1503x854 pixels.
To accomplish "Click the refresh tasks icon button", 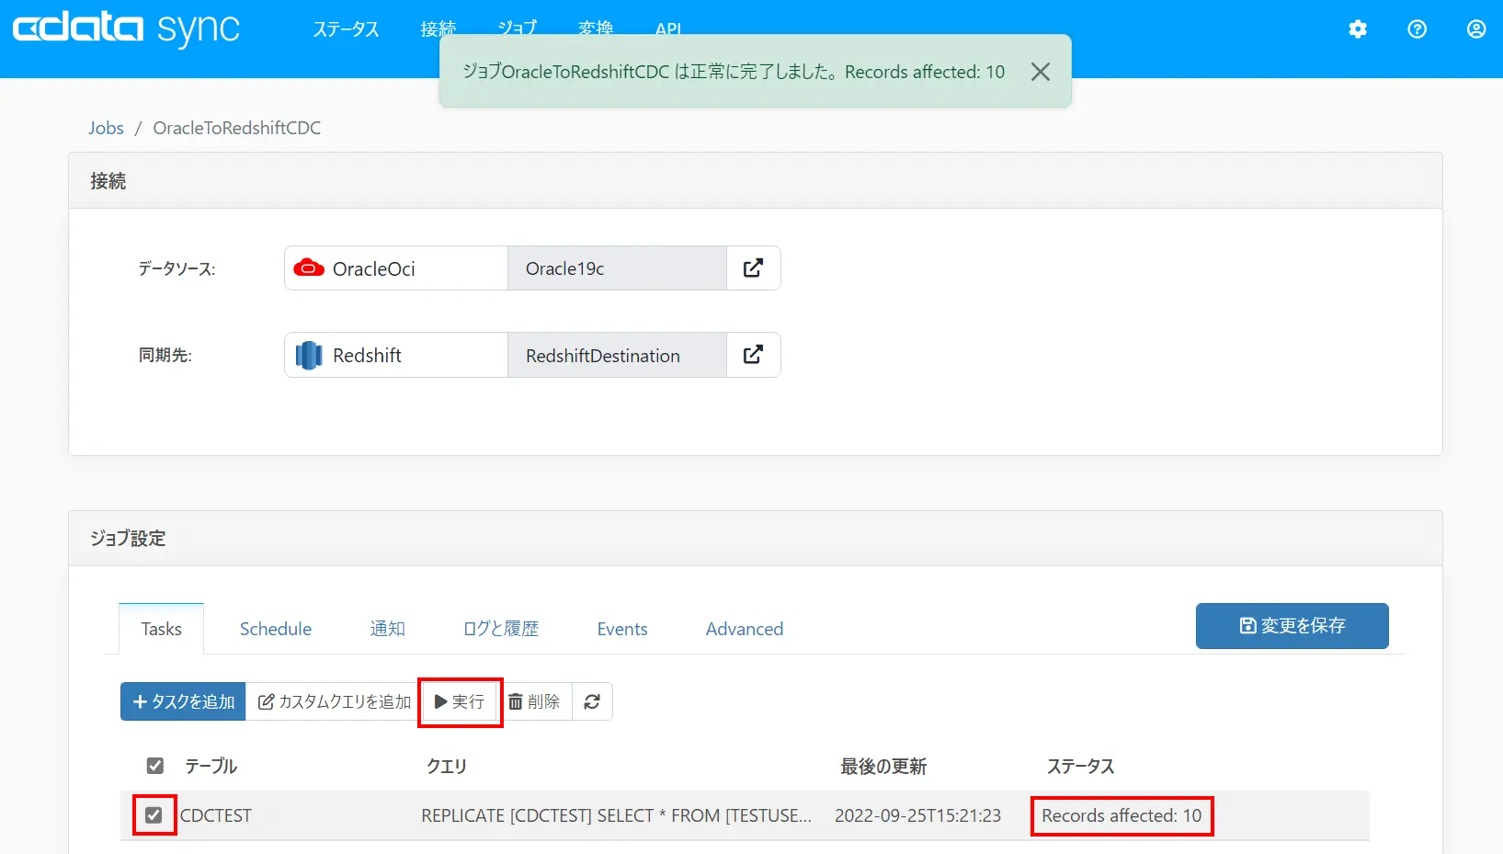I will [x=592, y=701].
